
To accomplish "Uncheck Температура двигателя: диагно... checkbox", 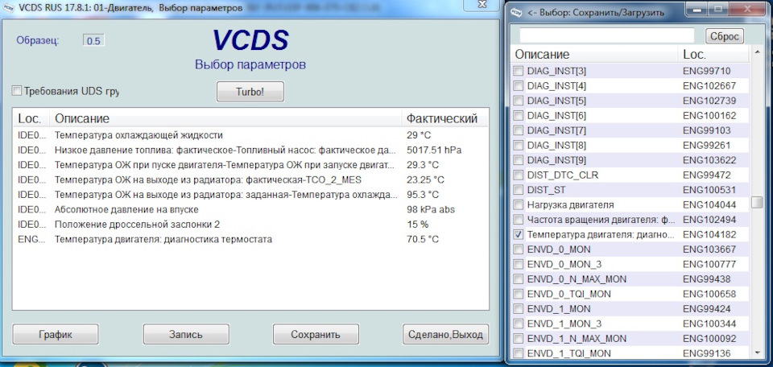I will coord(518,234).
